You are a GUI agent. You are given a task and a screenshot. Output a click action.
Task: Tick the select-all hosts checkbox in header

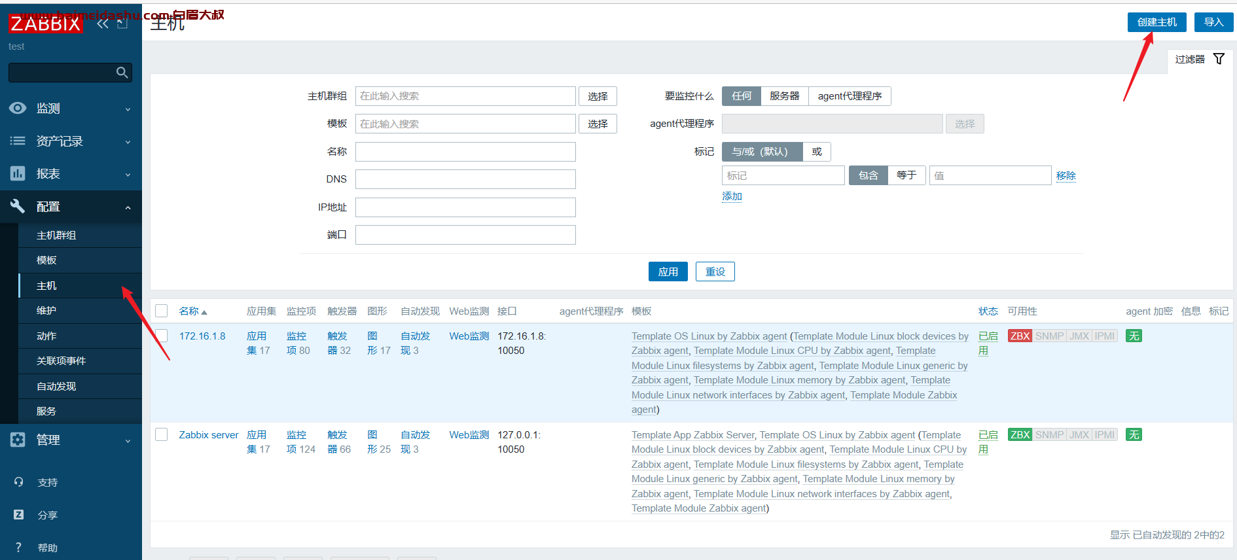tap(162, 311)
